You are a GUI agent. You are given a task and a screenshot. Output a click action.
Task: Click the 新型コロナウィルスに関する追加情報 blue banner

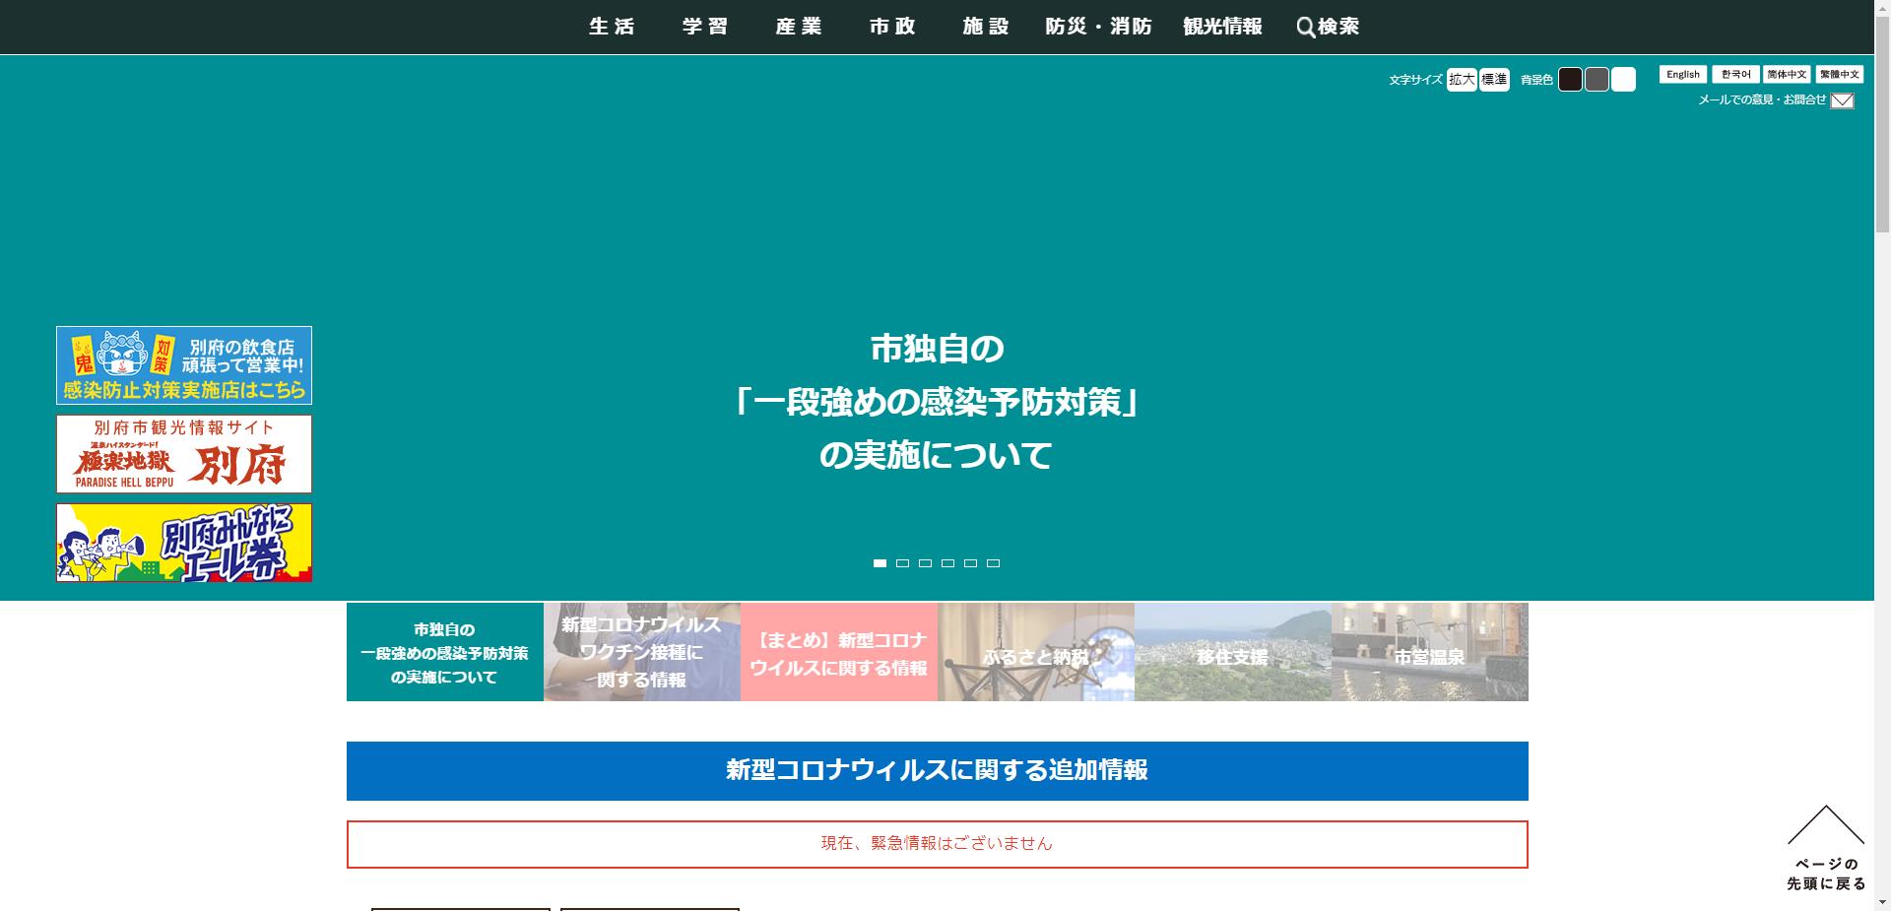click(937, 771)
